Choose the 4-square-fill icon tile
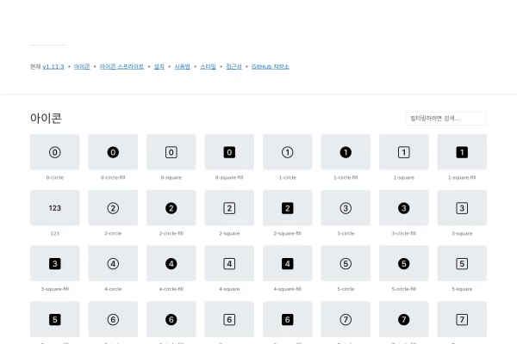Image resolution: width=517 pixels, height=344 pixels. pos(288,263)
